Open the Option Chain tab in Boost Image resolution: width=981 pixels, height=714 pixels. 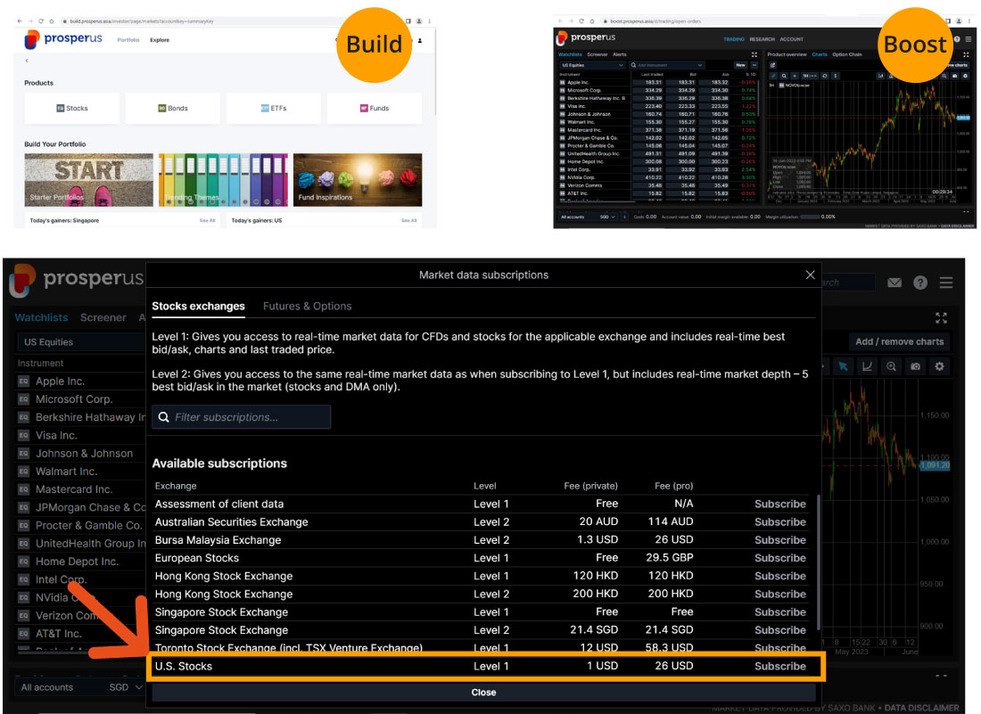coord(847,54)
